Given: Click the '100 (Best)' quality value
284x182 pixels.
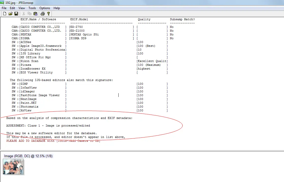Looking at the screenshot, I should (x=147, y=46).
